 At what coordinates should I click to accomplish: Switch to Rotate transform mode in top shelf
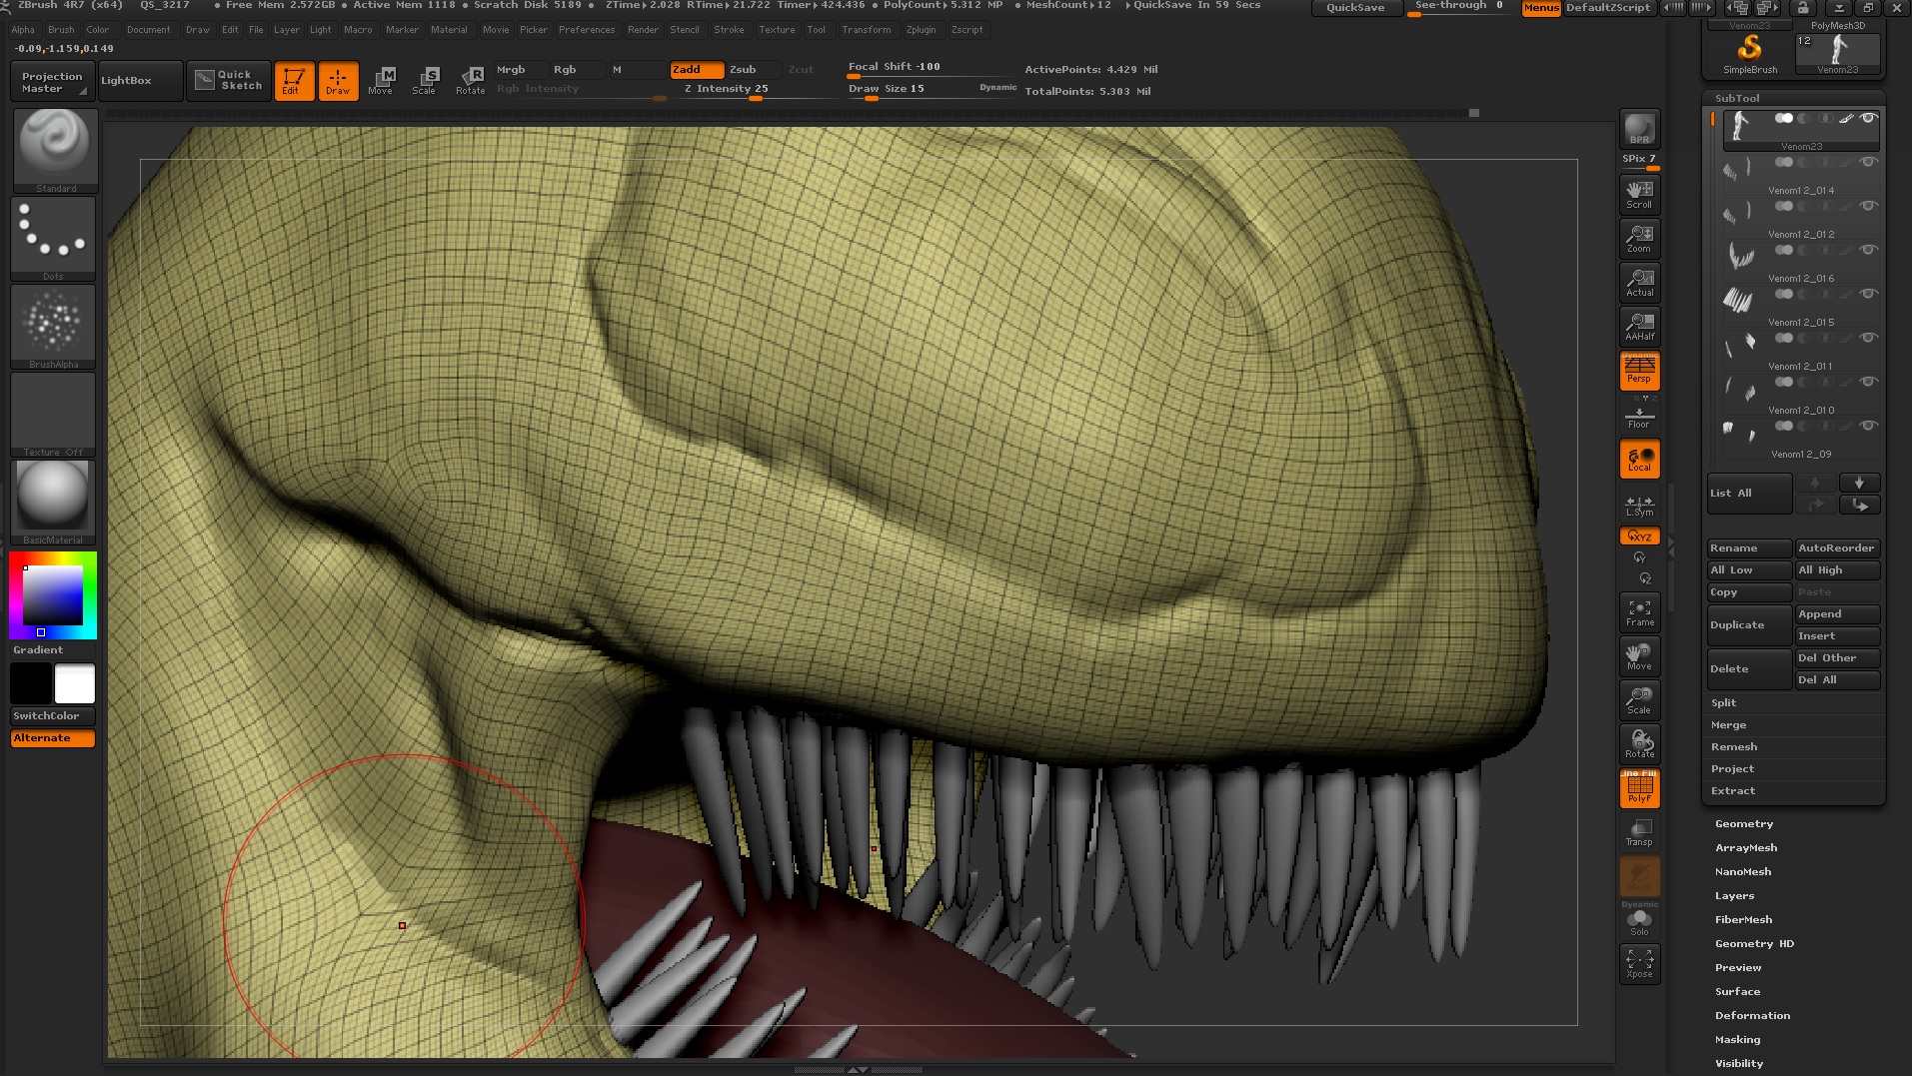[x=471, y=81]
